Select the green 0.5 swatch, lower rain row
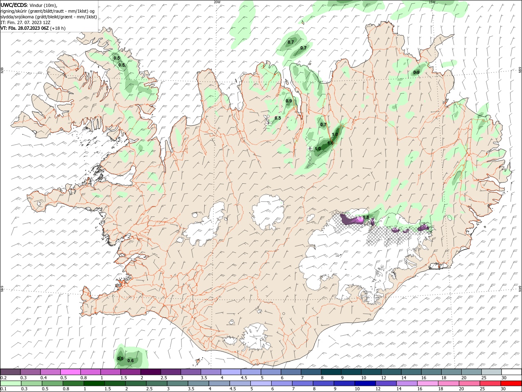522x392 pixels. point(52,383)
